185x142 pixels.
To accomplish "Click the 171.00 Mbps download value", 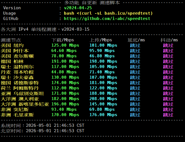I will click(65, 93).
